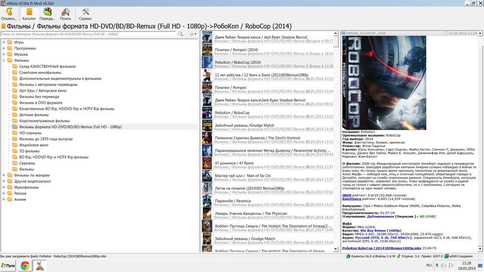Expand the Мультфильмы tree node
Image resolution: width=484 pixels, height=272 pixels.
click(4, 187)
